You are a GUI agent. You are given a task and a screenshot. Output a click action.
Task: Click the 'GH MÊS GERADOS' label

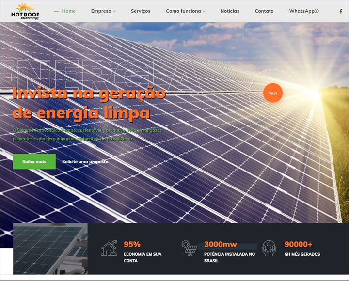click(302, 254)
